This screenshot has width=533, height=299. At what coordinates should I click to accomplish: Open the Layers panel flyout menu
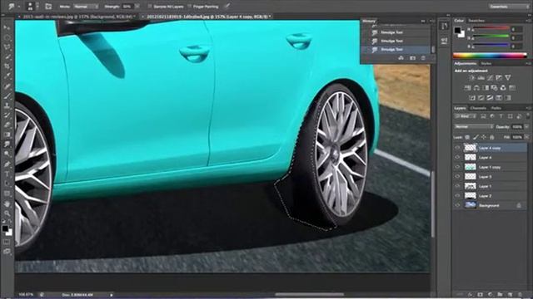(x=528, y=108)
